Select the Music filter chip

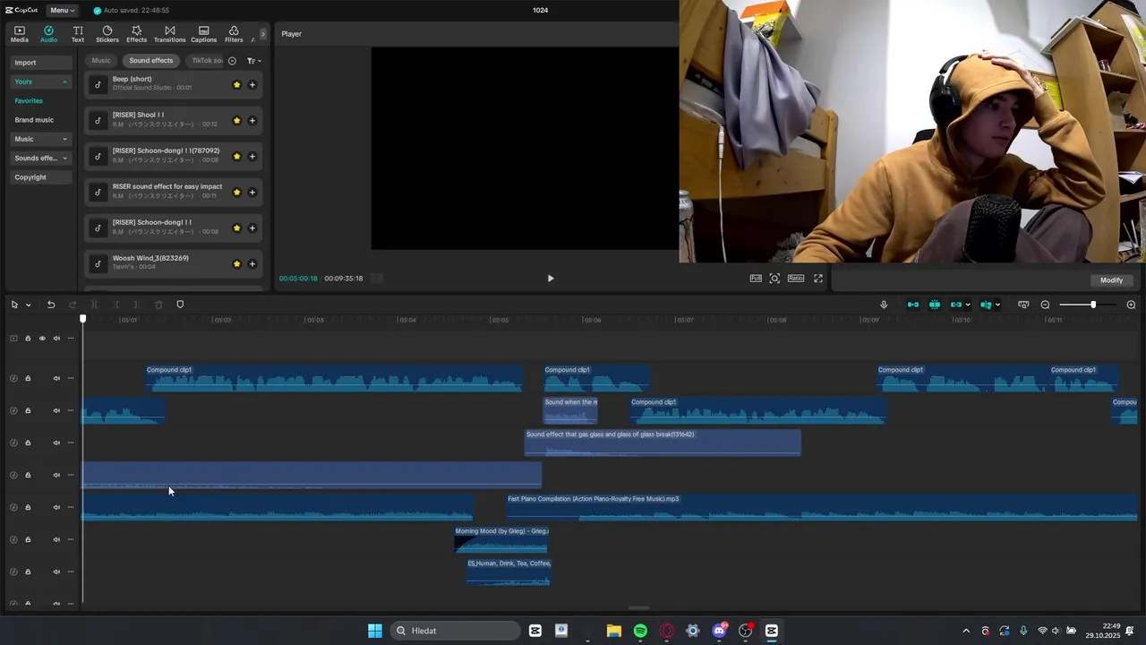click(101, 61)
